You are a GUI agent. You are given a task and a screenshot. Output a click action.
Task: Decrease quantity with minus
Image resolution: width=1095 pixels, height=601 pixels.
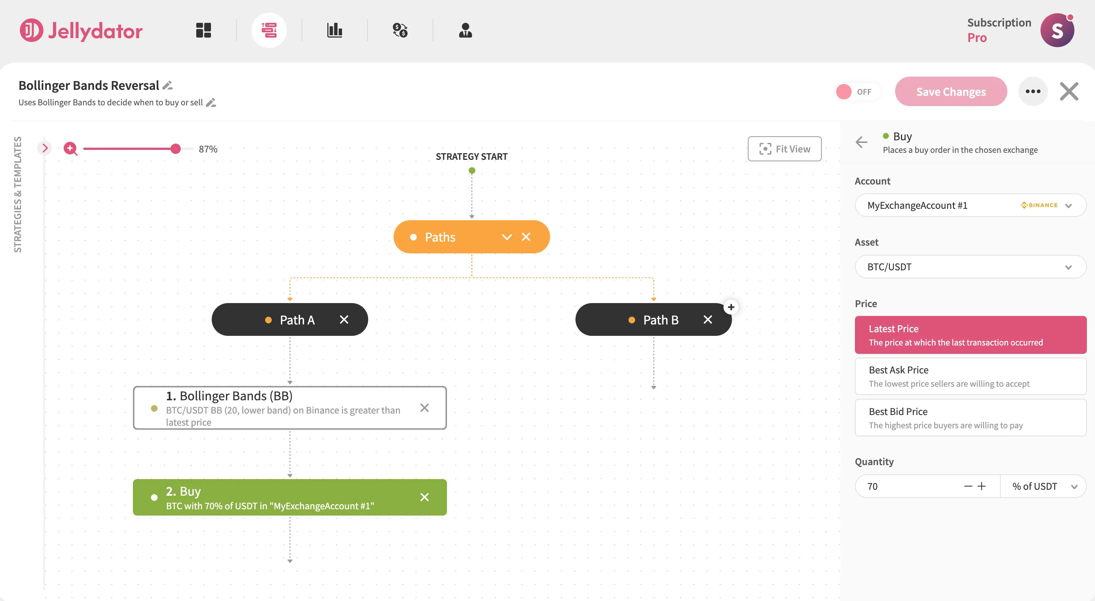tap(968, 486)
